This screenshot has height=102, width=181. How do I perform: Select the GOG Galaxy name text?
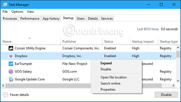coord(23,72)
